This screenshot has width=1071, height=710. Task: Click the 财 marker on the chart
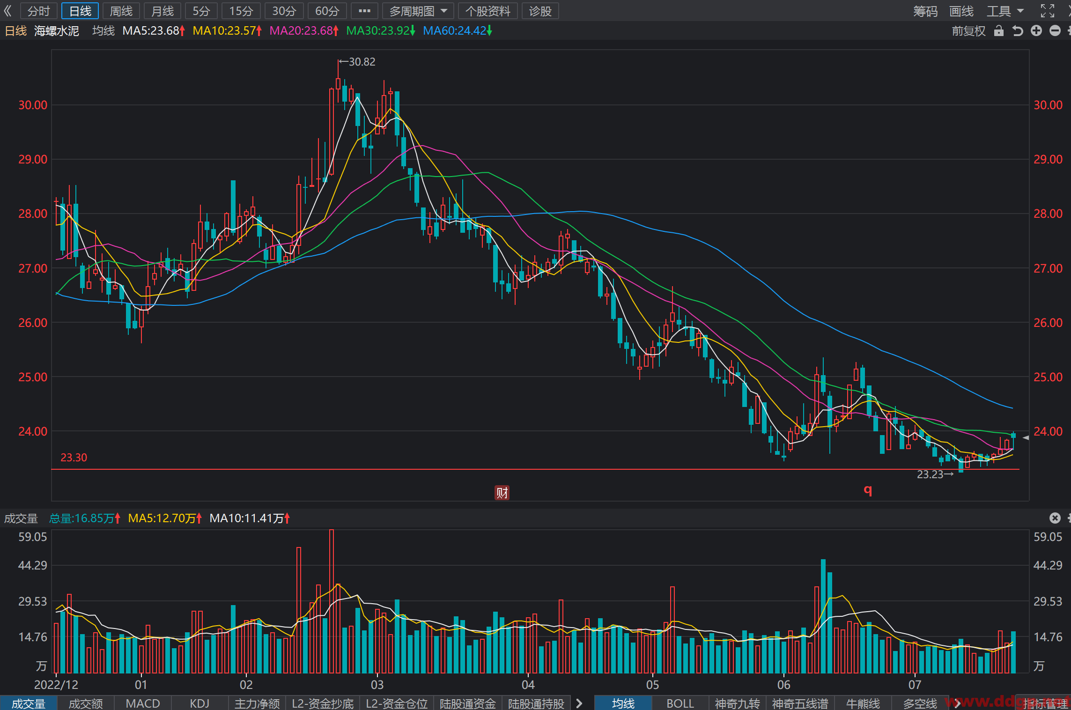click(x=502, y=493)
